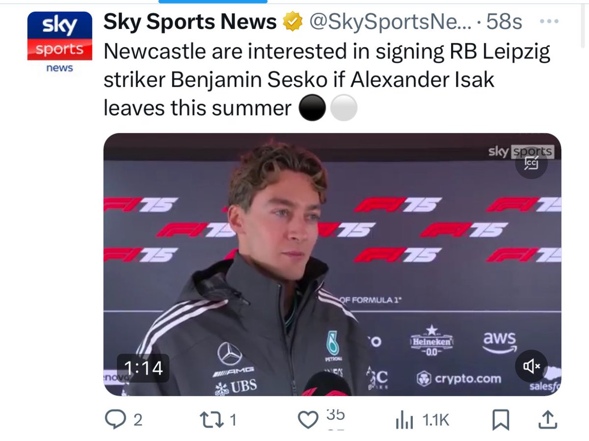
Task: Click the repost arrows icon
Action: 211,420
